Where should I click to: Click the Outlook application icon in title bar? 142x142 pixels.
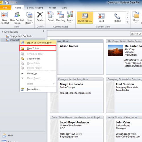[x=1, y=2]
